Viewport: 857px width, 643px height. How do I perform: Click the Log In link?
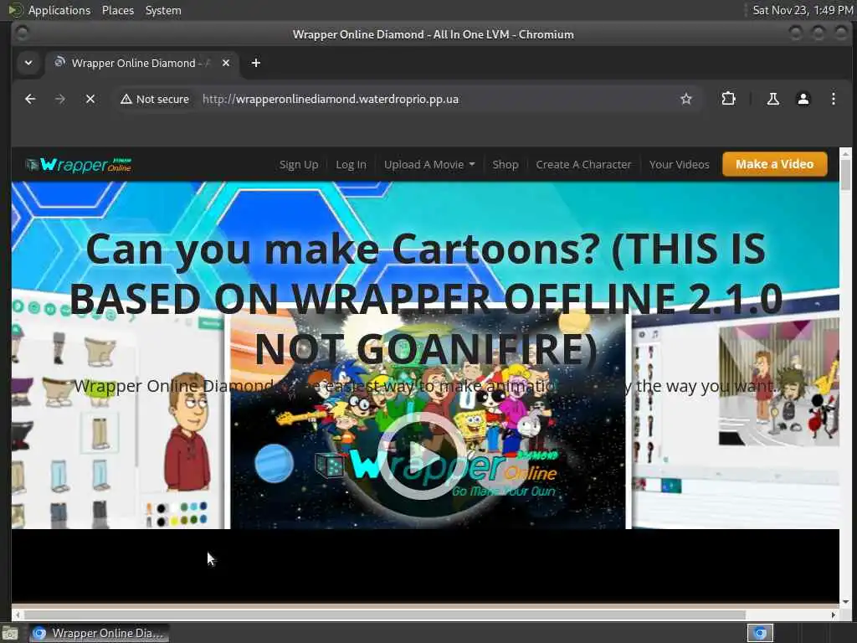click(x=351, y=165)
